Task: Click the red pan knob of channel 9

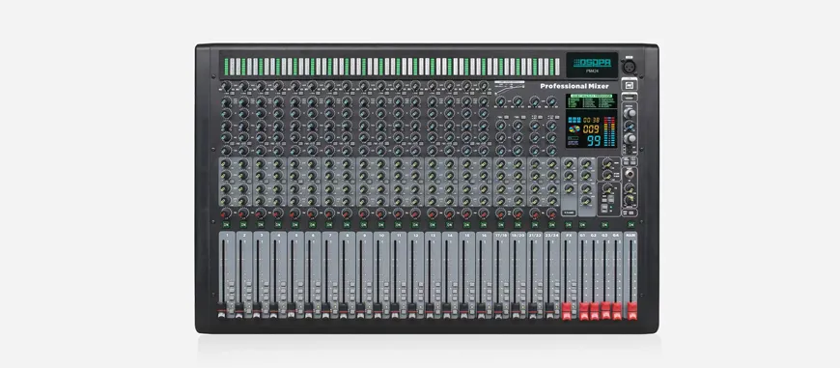Action: (x=364, y=213)
